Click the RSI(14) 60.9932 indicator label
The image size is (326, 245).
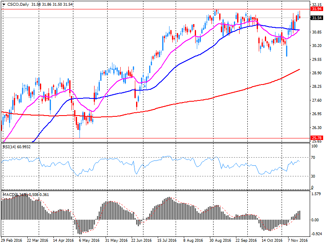(17, 147)
